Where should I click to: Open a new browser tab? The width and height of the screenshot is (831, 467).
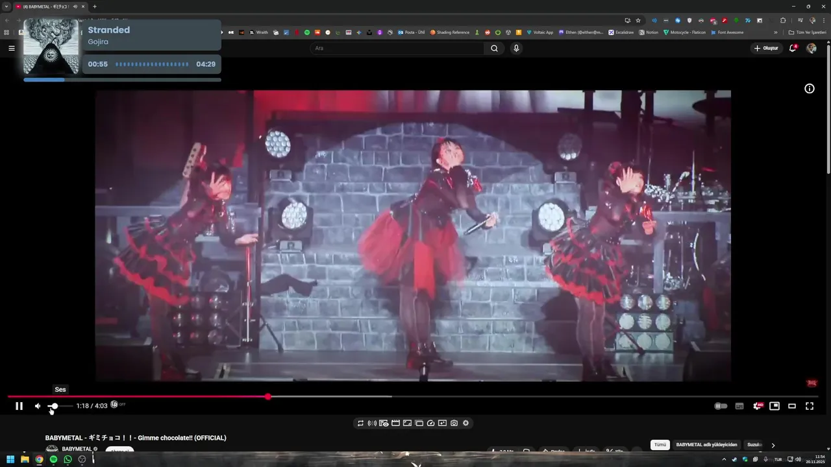point(95,6)
